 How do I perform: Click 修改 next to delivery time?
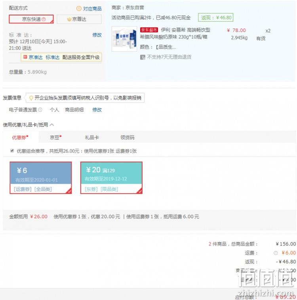click(97, 35)
